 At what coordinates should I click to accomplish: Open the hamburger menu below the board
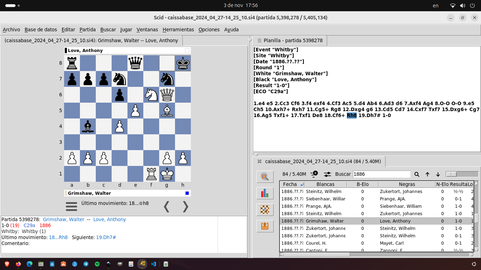[x=71, y=206]
